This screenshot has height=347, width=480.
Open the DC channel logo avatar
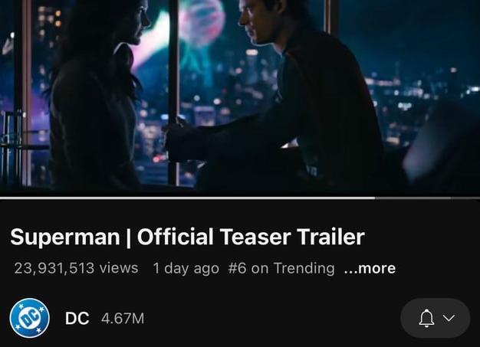click(x=29, y=318)
